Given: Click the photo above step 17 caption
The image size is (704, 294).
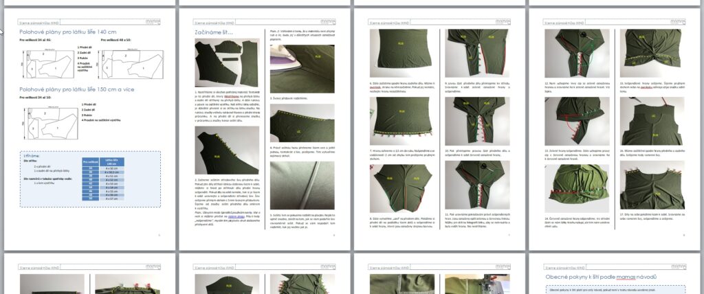Looking at the screenshot, I should point(653,185).
